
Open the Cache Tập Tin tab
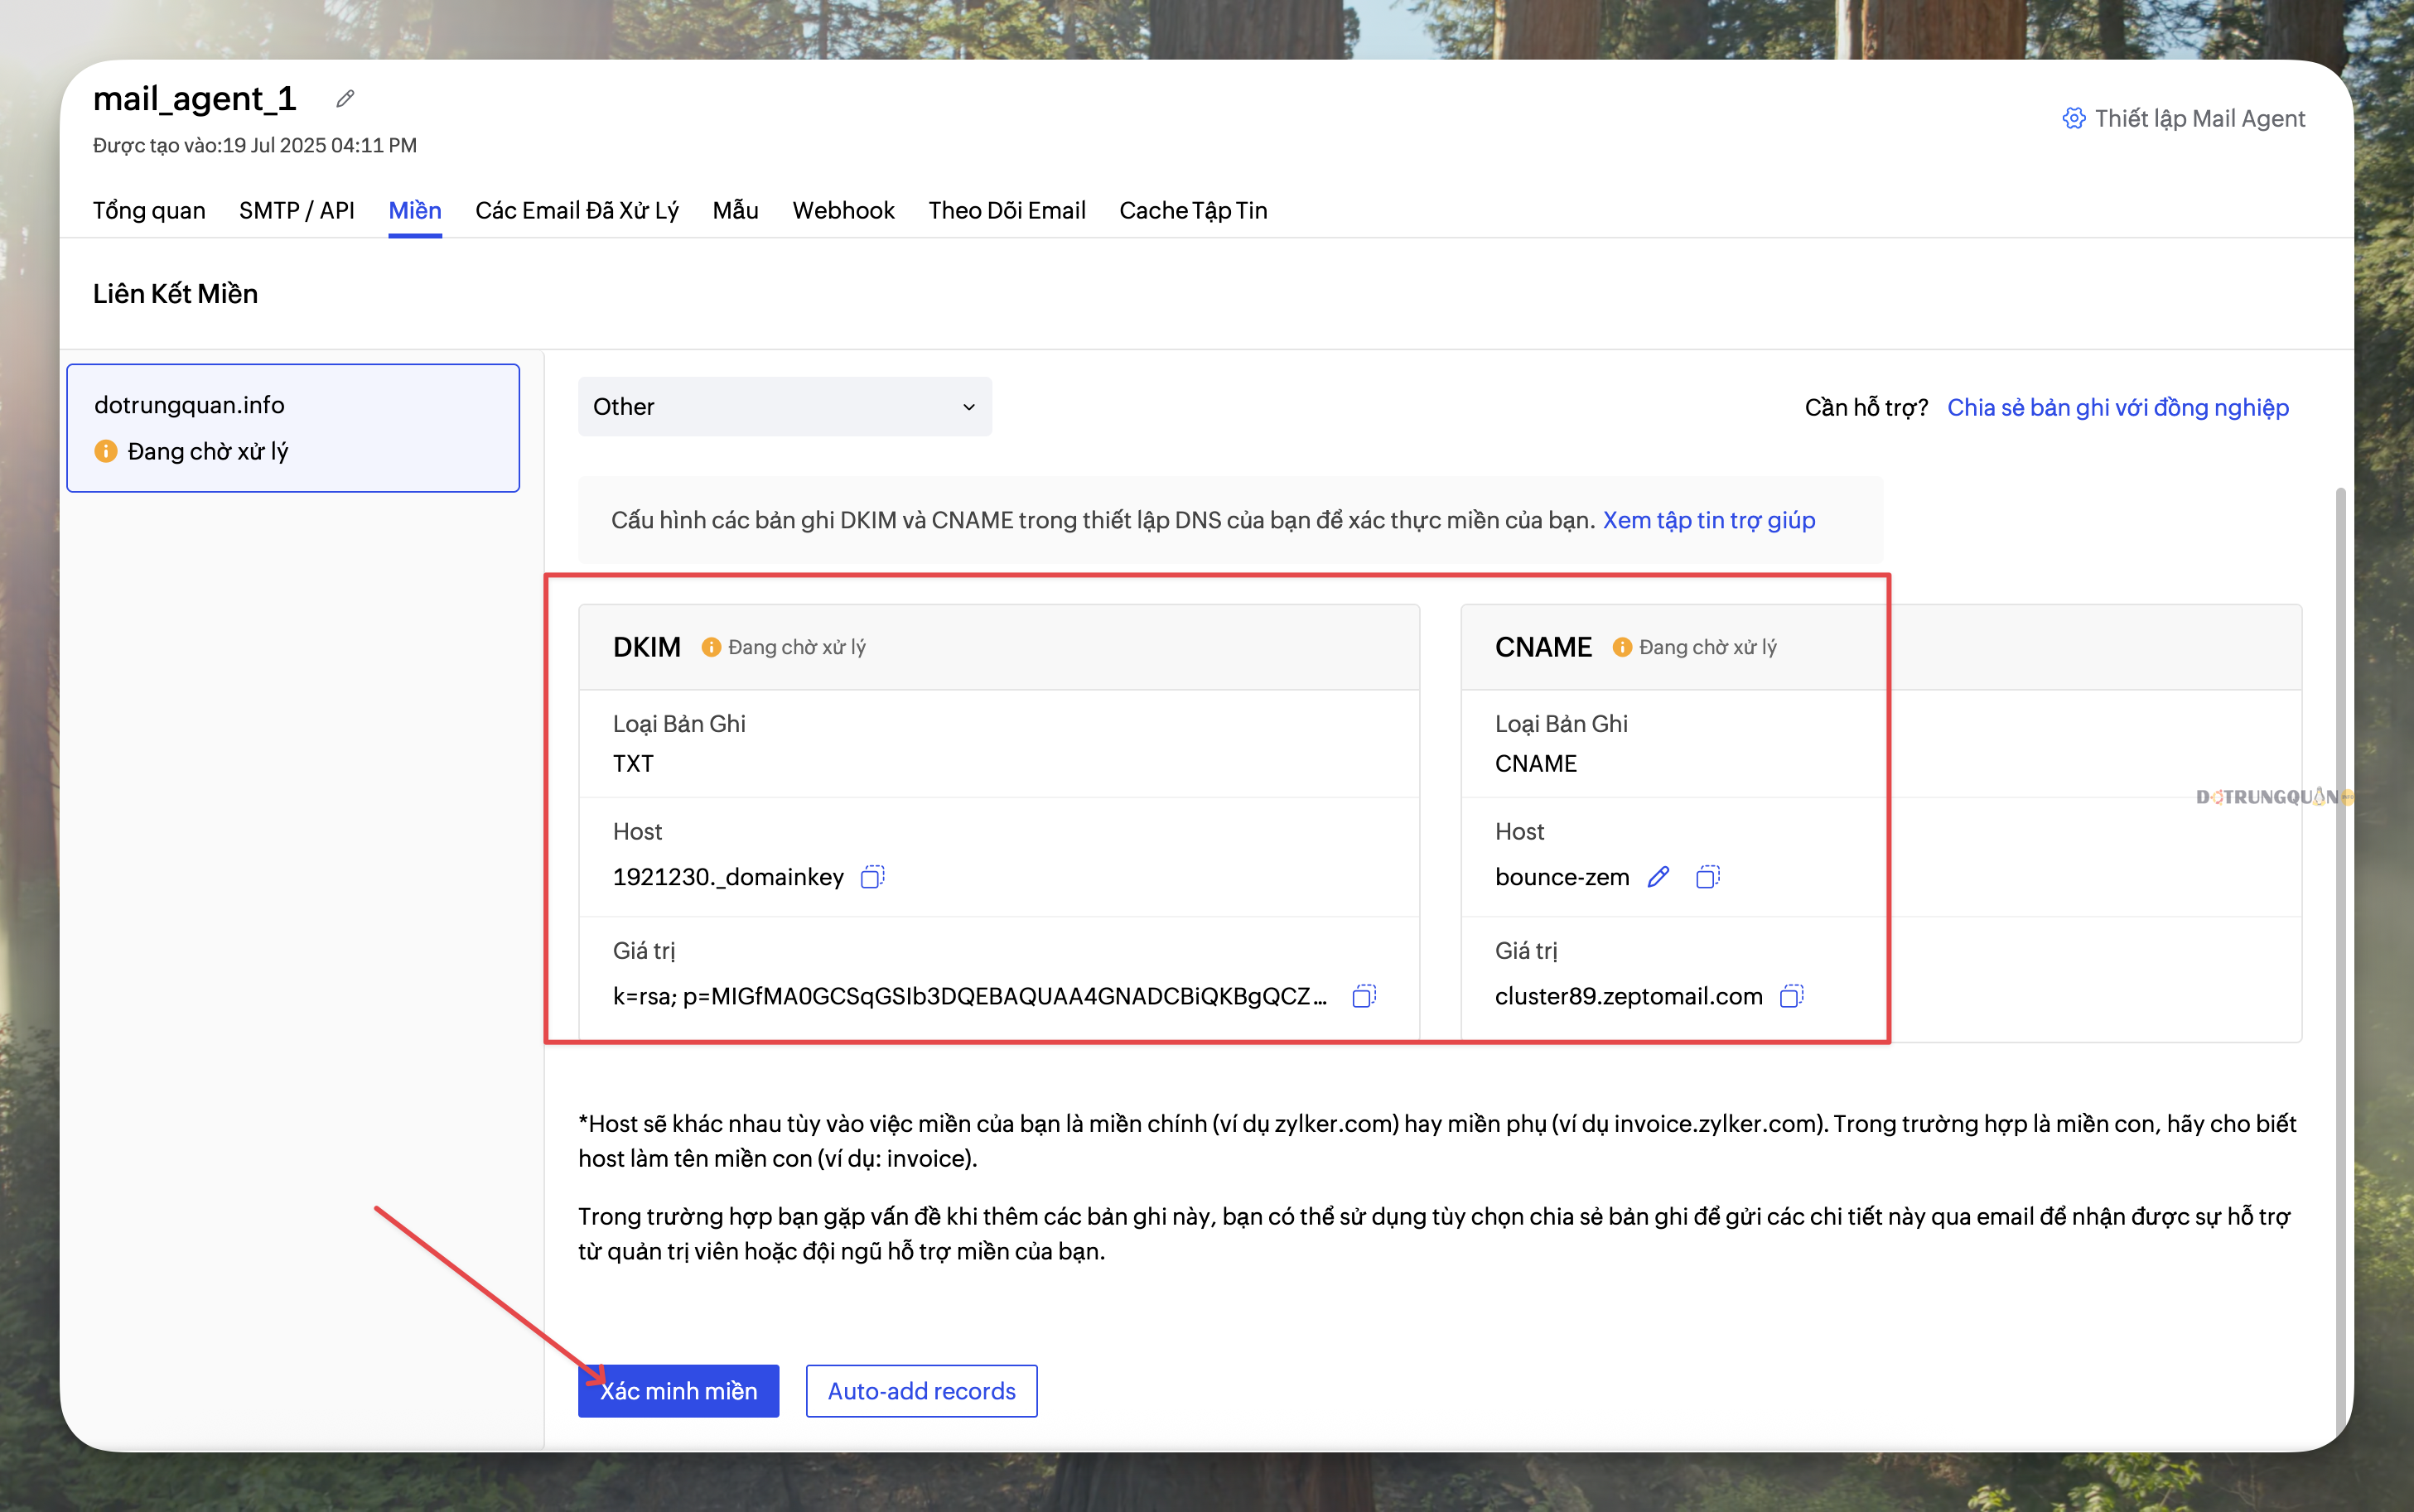pos(1192,210)
